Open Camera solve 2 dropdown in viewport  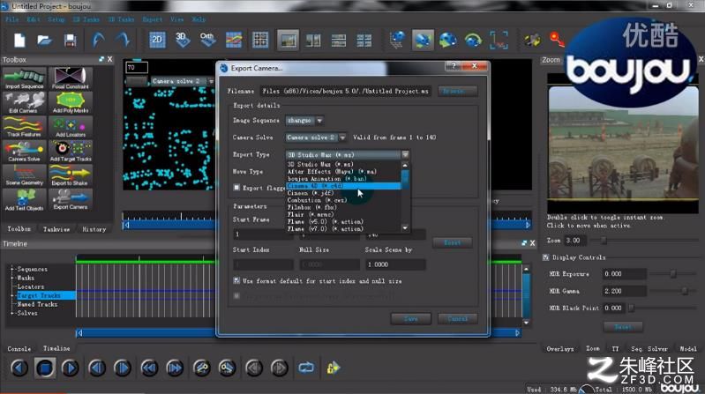point(182,81)
